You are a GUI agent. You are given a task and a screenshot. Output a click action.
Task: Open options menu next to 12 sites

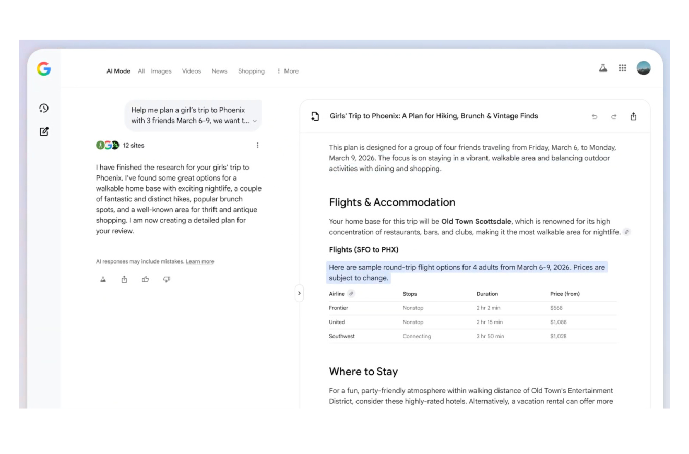point(257,145)
